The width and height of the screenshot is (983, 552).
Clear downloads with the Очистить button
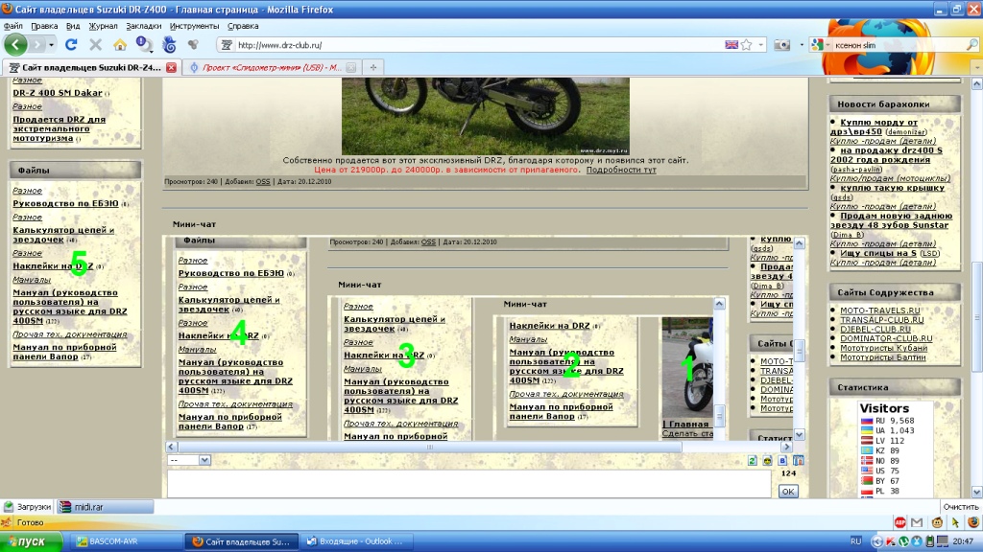pos(960,507)
